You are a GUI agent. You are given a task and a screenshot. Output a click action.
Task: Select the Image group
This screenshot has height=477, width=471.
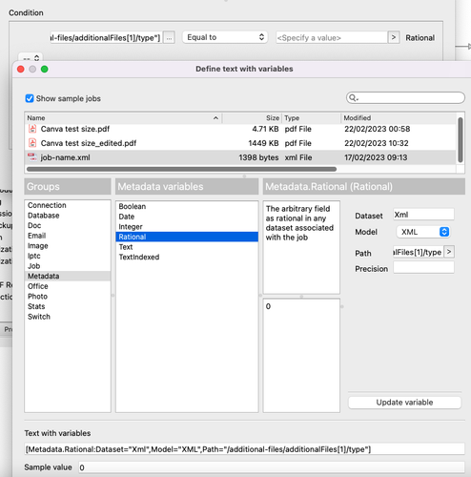pos(68,246)
